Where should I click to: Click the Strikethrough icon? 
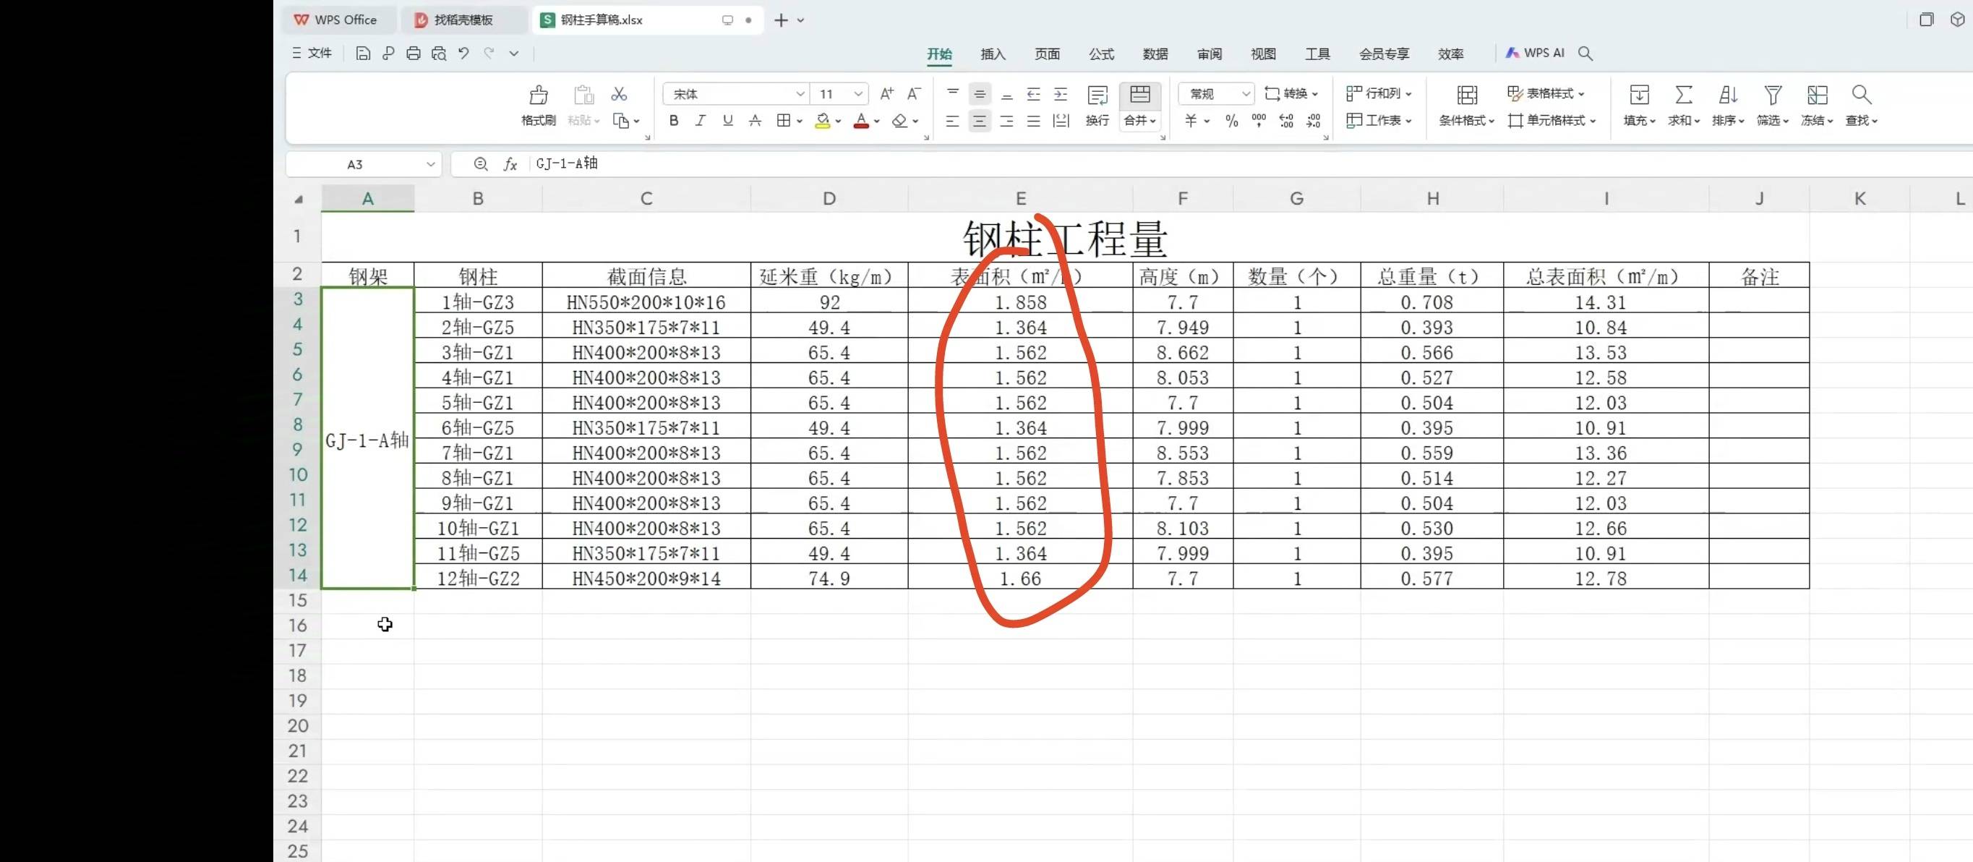755,120
